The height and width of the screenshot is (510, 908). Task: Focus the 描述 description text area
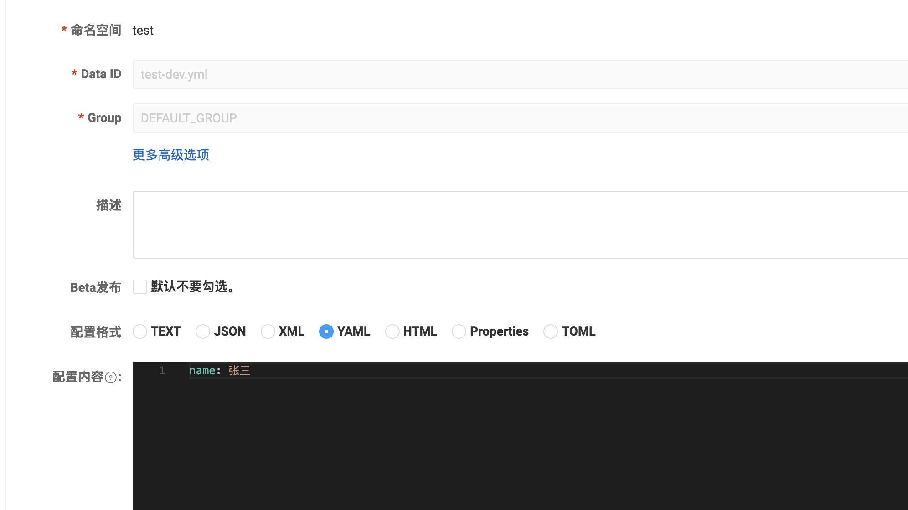(520, 224)
